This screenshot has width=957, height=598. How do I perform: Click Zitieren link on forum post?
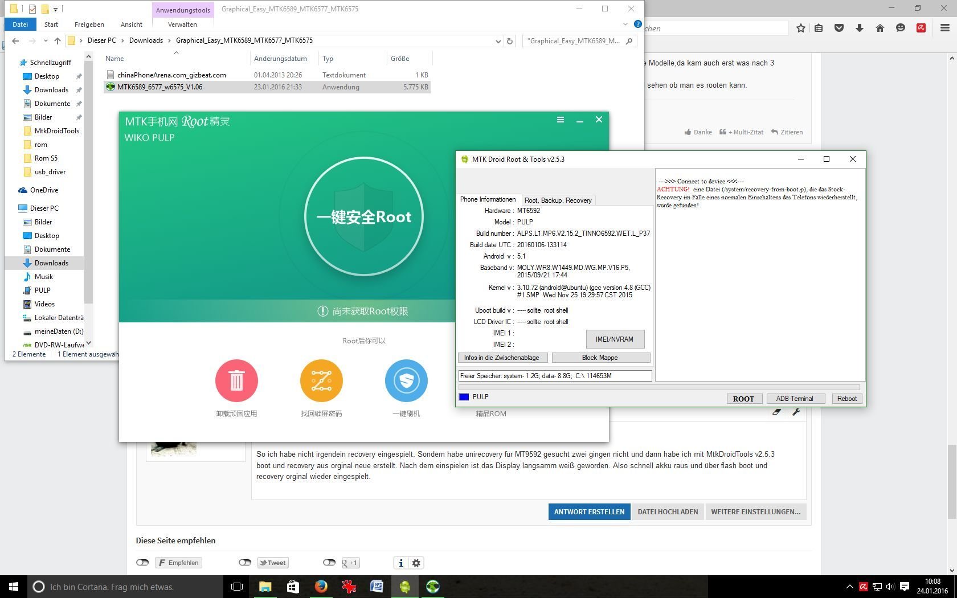point(787,132)
